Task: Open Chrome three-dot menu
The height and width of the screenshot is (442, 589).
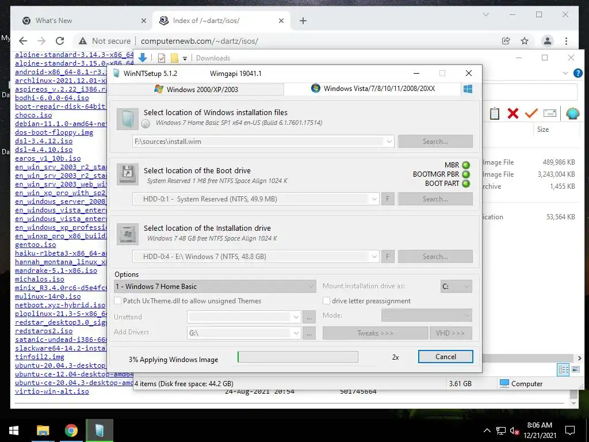Action: tap(566, 41)
